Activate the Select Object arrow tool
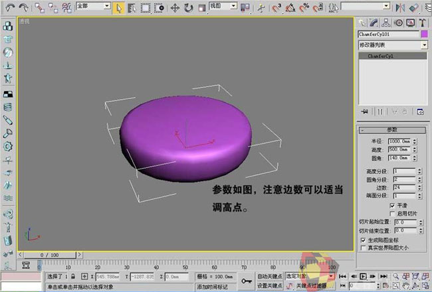 coord(118,8)
